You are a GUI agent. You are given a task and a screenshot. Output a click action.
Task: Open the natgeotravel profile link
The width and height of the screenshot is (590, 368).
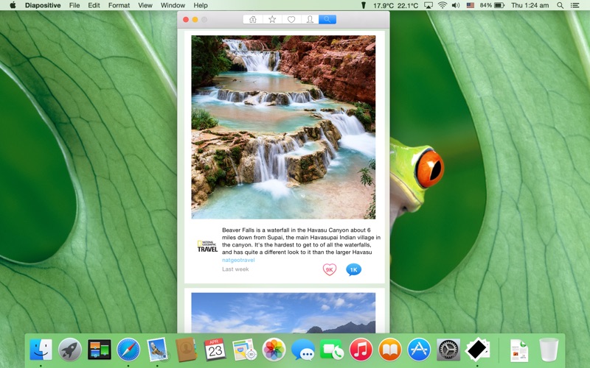(238, 260)
